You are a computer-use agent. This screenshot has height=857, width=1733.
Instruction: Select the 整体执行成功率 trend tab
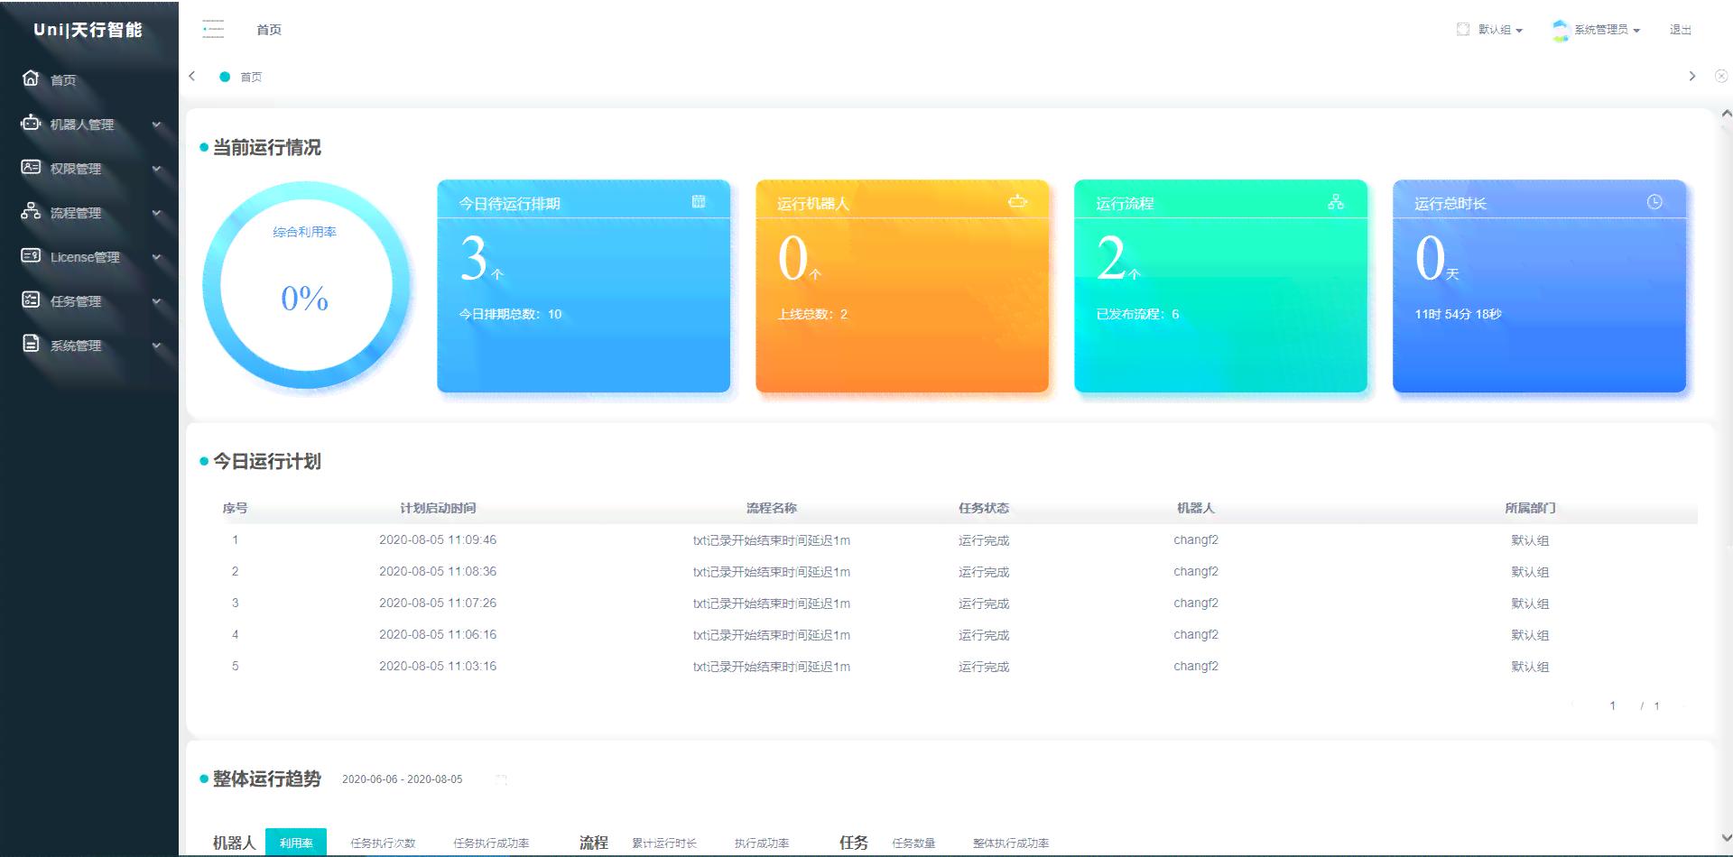(x=1011, y=843)
